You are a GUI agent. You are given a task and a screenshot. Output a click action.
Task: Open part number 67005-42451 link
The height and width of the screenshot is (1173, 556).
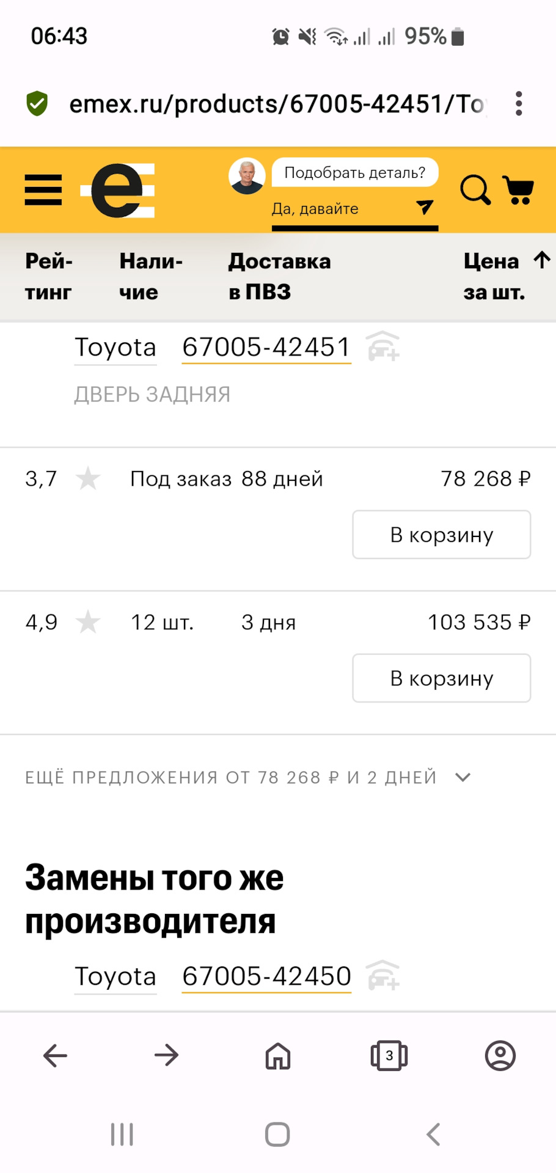tap(266, 347)
